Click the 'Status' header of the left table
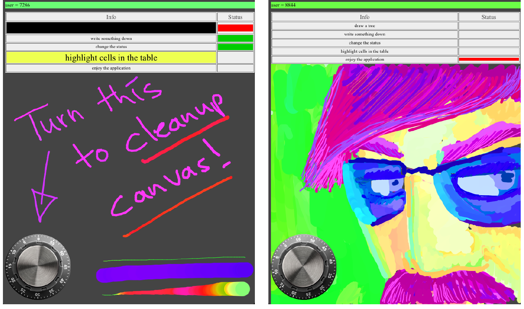Image resolution: width=524 pixels, height=309 pixels. (235, 17)
